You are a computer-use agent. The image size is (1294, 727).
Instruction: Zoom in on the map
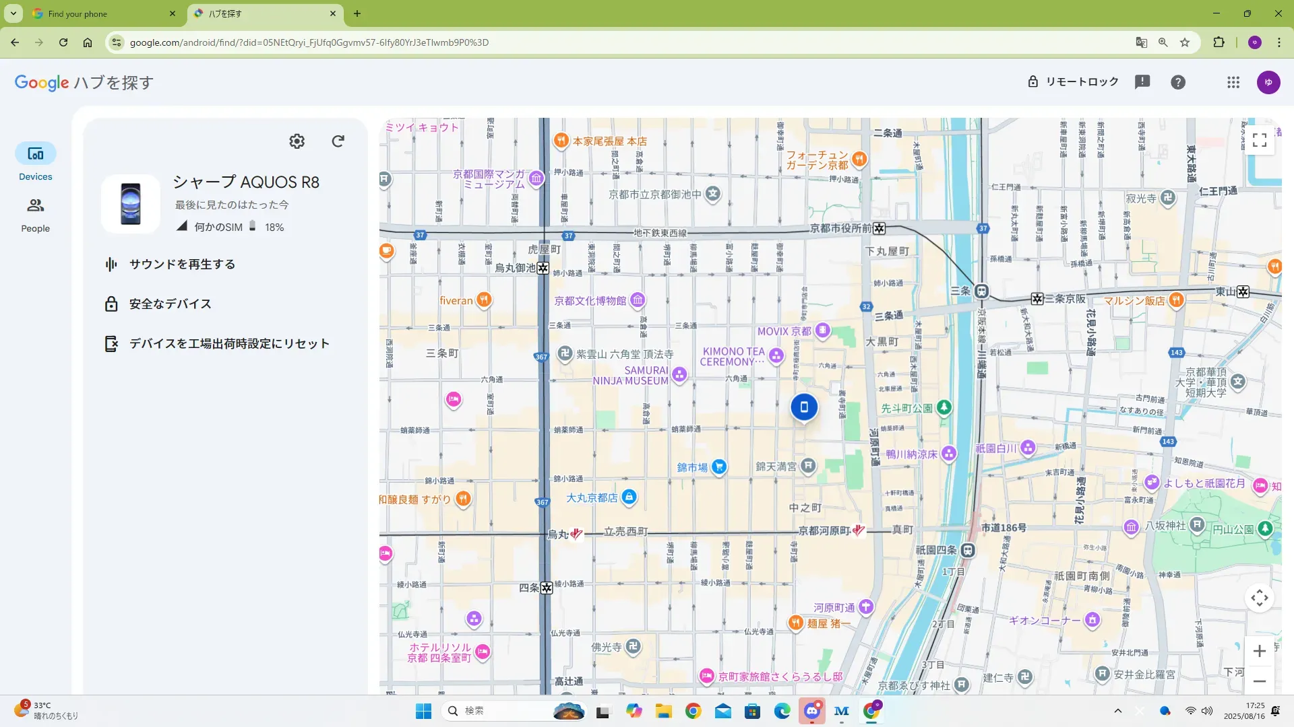[1259, 651]
